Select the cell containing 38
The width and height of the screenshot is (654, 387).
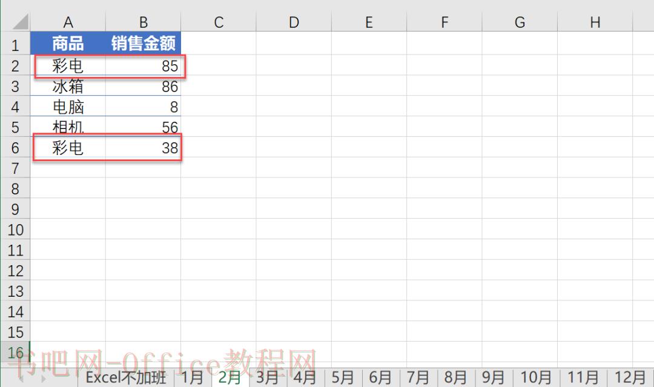point(143,147)
